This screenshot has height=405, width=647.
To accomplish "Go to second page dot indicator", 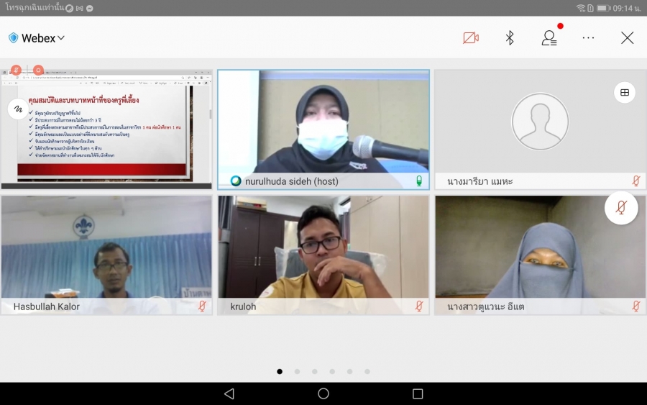I will tap(297, 372).
